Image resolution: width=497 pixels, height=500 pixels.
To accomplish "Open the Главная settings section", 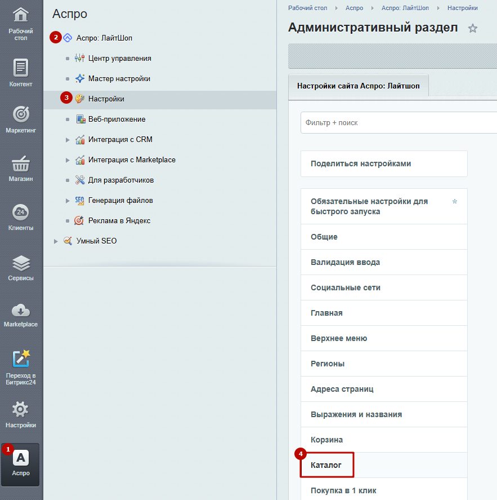I will pos(384,313).
